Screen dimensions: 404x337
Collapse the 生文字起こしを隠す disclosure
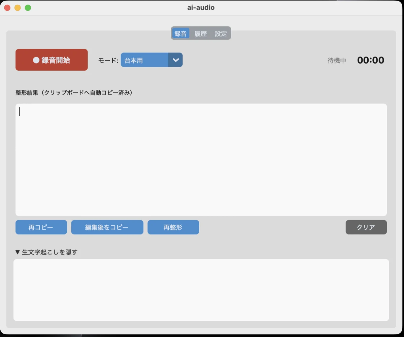pos(46,252)
